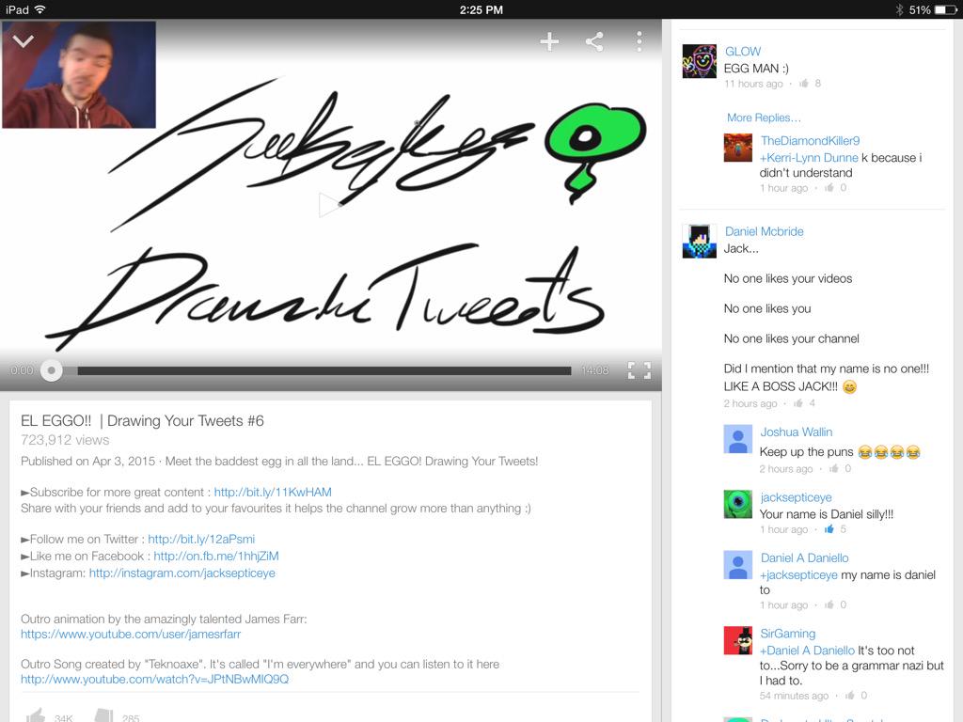Open jacksepticeye commenter name link
The width and height of the screenshot is (963, 722).
click(x=796, y=497)
